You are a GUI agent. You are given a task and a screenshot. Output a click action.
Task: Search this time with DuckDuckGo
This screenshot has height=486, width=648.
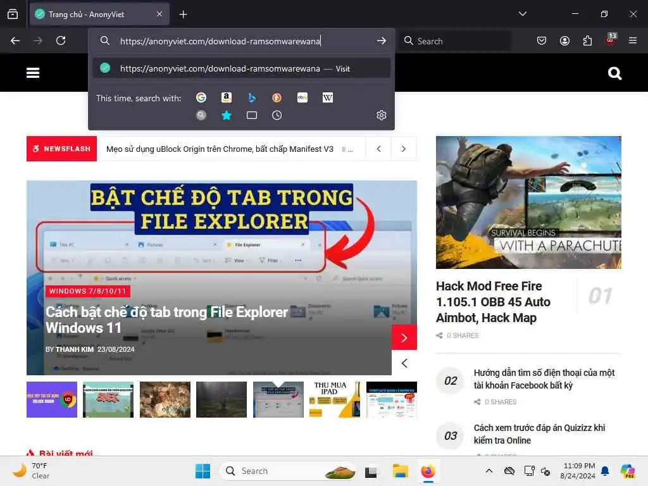pos(277,97)
